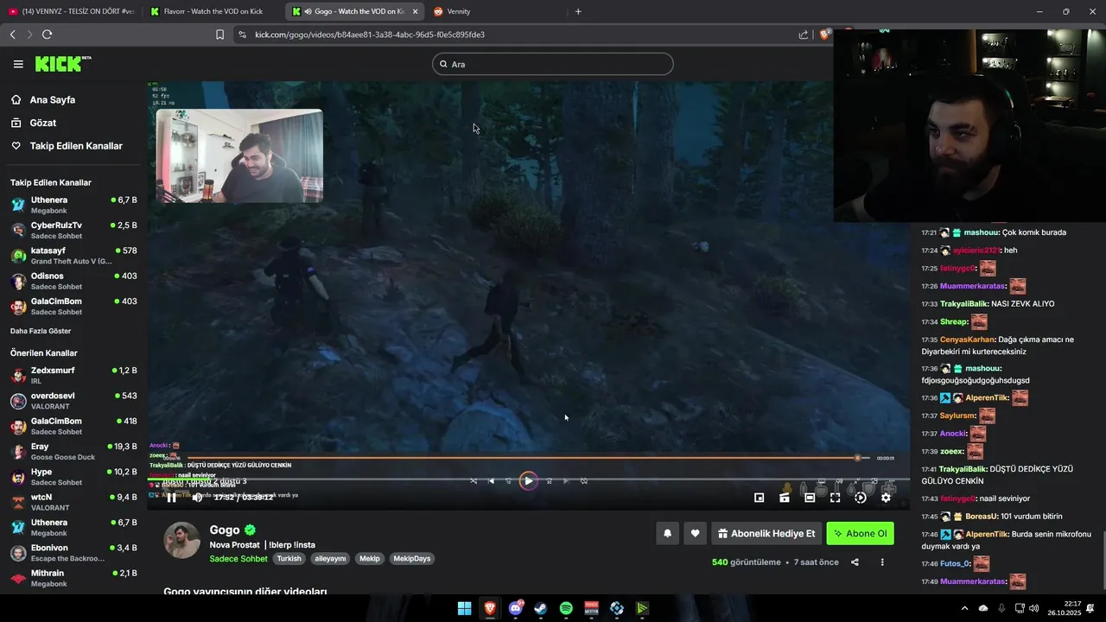Select the Mekip tag
The image size is (1106, 622).
(369, 558)
